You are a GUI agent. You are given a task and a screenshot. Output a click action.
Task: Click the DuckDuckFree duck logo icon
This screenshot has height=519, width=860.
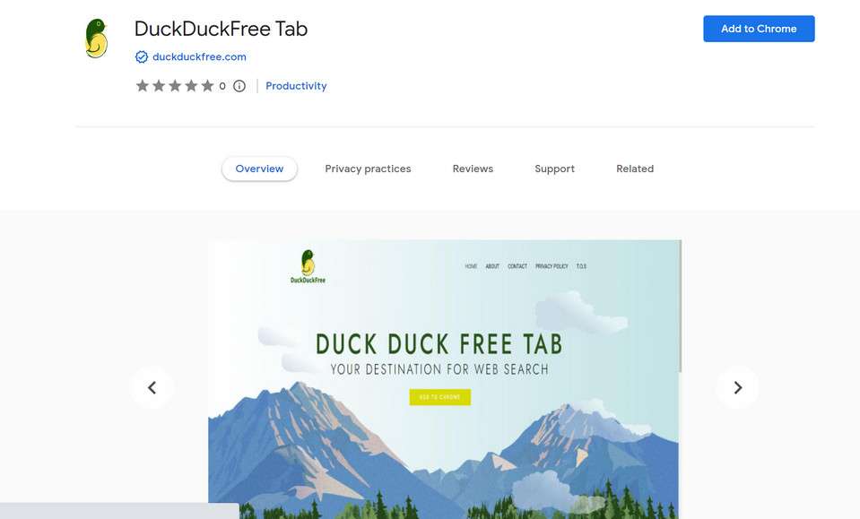pos(97,39)
